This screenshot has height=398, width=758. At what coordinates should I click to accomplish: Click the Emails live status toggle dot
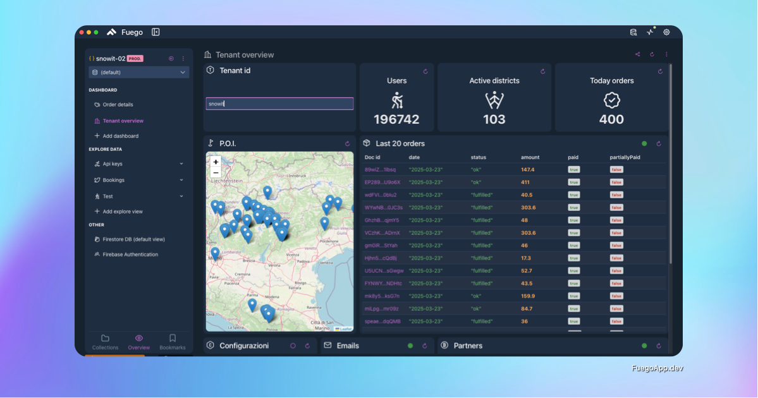410,346
